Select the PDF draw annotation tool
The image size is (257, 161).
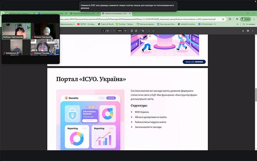(x=143, y=31)
